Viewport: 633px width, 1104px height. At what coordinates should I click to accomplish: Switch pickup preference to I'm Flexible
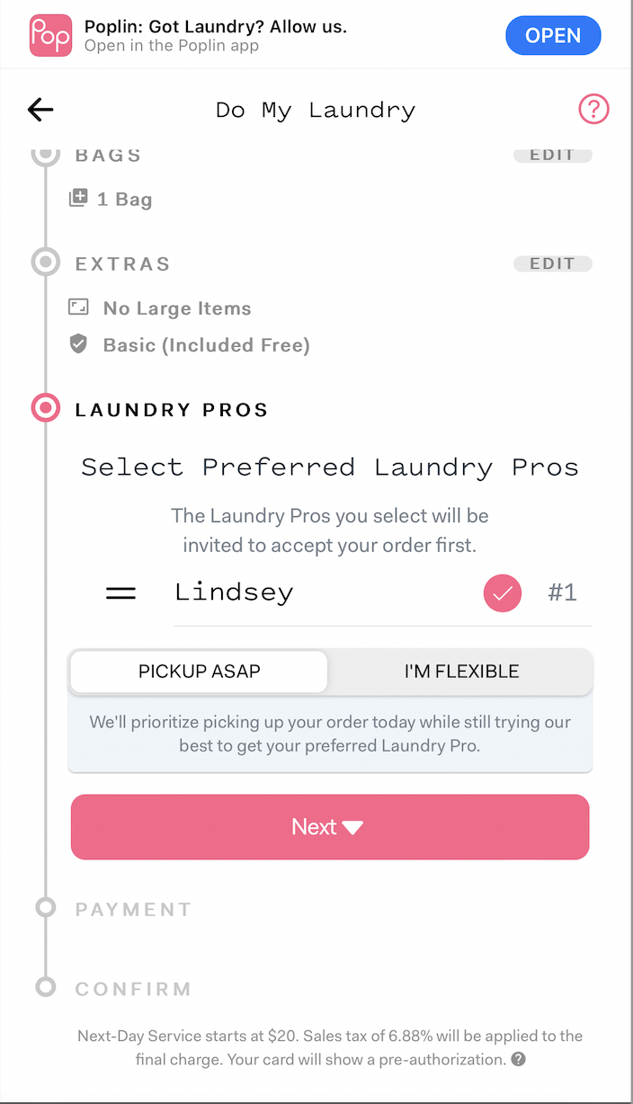point(460,671)
